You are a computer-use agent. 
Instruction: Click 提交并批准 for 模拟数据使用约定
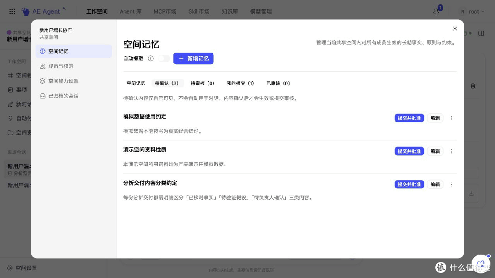pyautogui.click(x=409, y=118)
